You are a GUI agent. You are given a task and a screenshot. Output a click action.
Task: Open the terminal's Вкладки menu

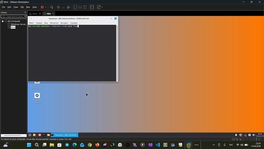(x=64, y=23)
